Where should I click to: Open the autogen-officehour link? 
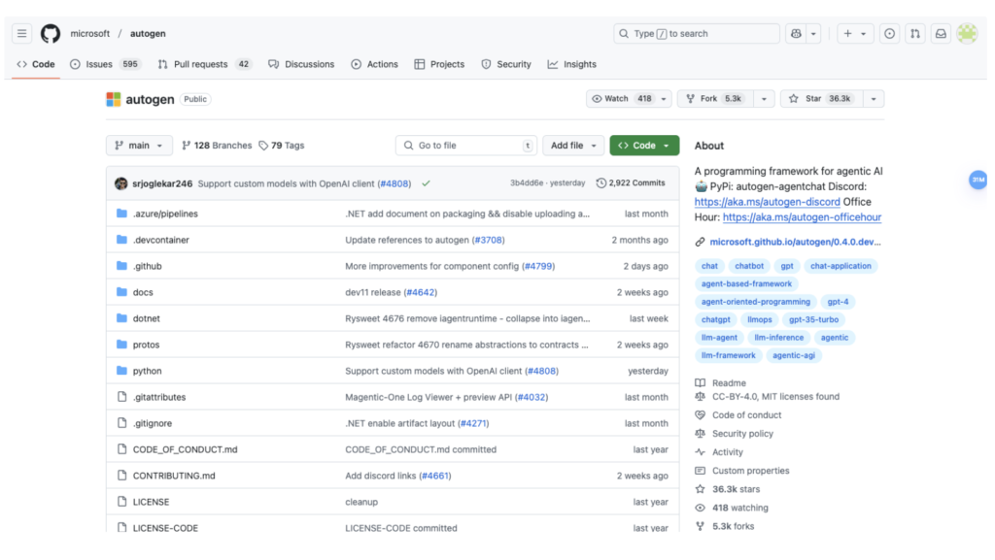[x=802, y=217]
